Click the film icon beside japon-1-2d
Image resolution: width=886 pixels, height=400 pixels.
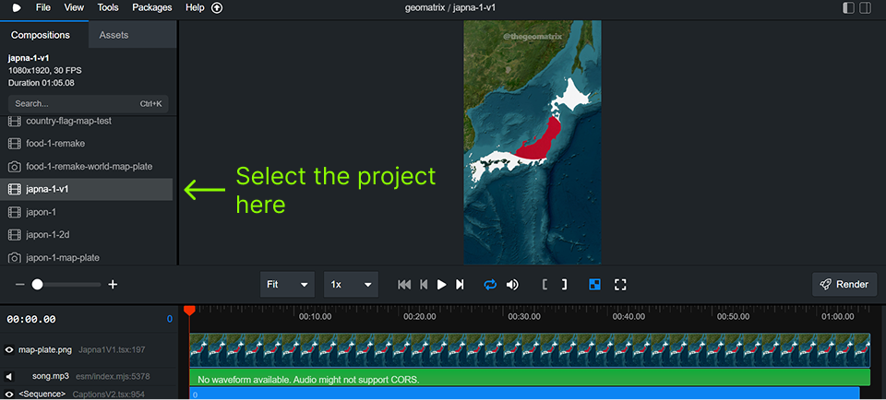pyautogui.click(x=15, y=235)
